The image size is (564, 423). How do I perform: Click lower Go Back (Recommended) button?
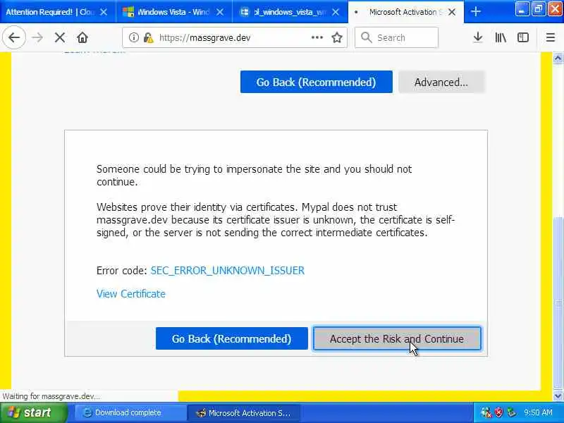pos(232,338)
